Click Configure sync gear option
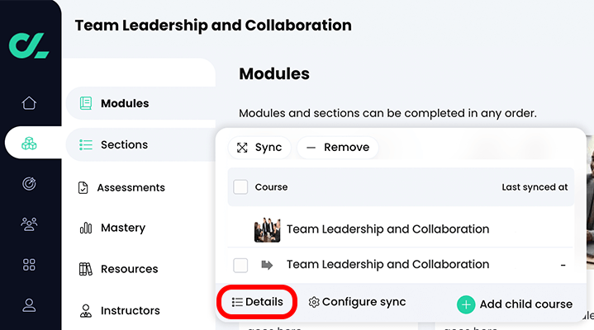The image size is (594, 330). tap(357, 302)
